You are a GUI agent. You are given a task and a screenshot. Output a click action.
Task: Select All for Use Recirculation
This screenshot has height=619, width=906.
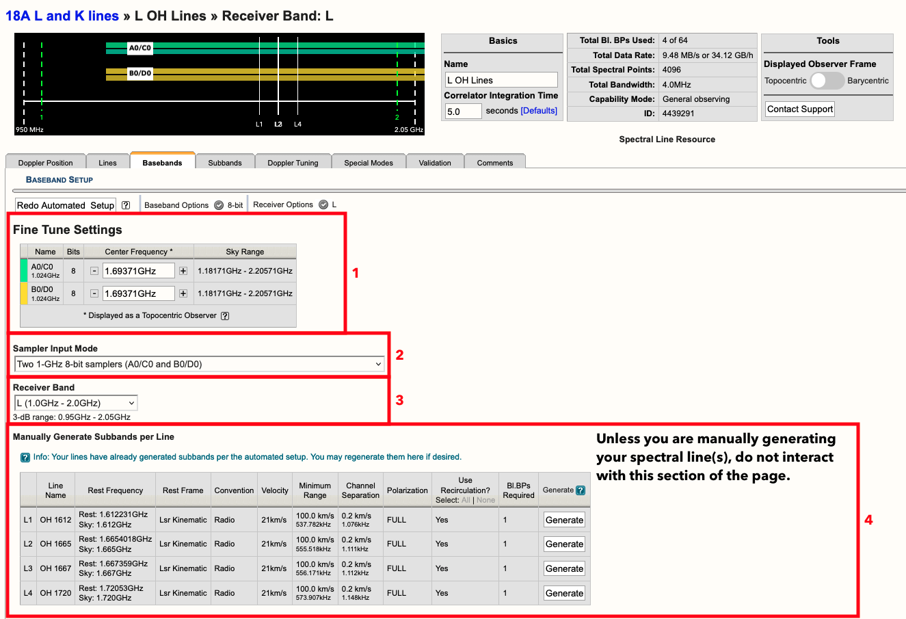click(x=466, y=500)
